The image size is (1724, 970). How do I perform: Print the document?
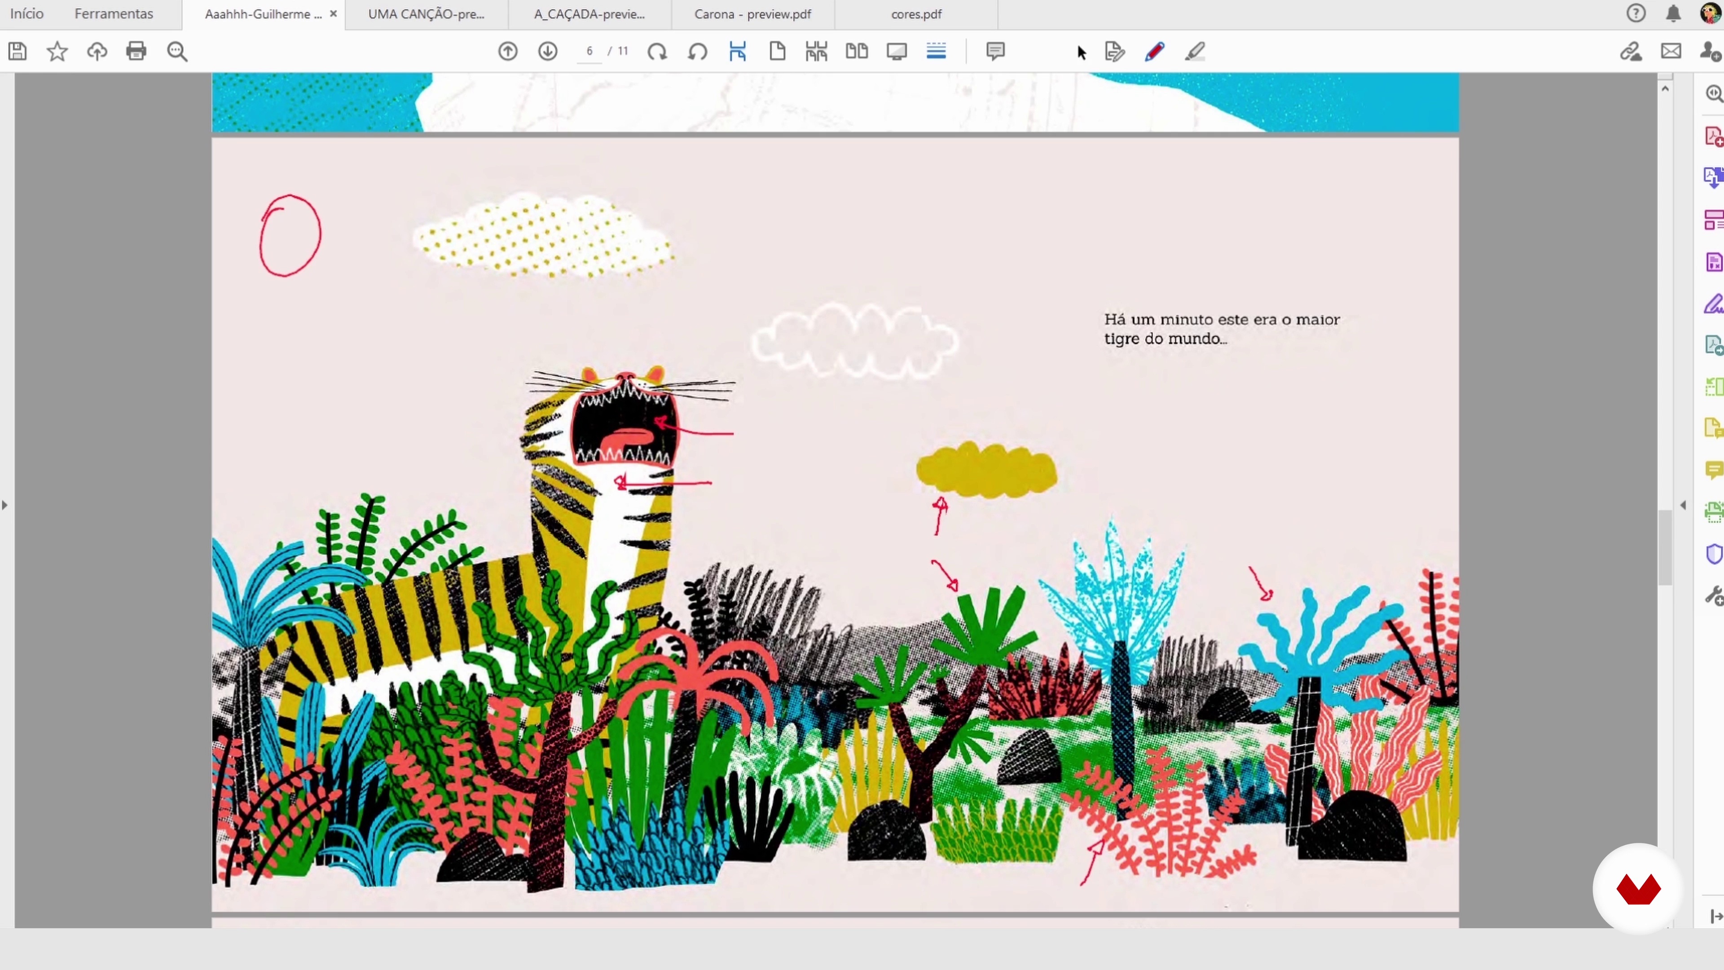tap(136, 51)
